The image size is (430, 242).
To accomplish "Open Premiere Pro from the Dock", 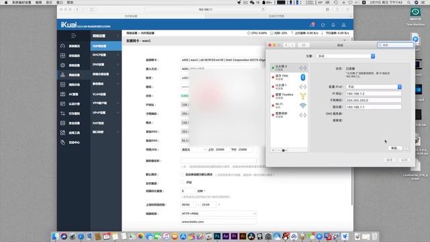I will tap(234, 236).
